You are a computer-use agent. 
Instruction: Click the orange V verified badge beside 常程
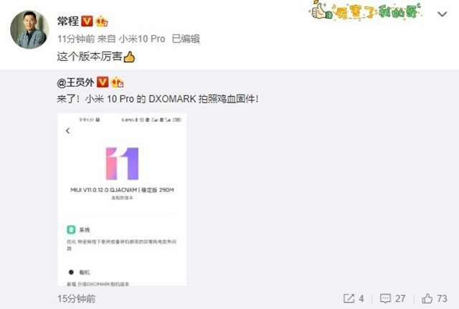pos(87,21)
